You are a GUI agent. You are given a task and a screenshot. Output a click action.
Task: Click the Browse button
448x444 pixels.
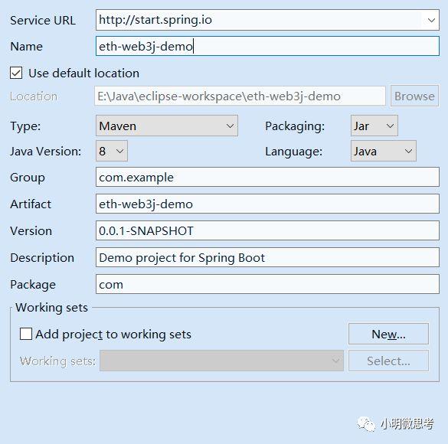(414, 96)
